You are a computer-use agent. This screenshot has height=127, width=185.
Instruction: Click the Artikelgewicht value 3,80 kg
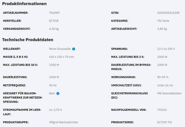162,29
